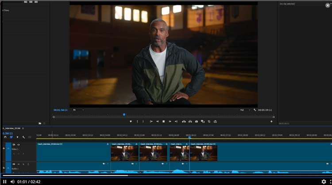Open Program Monitor settings wrench
The image size is (332, 185).
coord(255,110)
